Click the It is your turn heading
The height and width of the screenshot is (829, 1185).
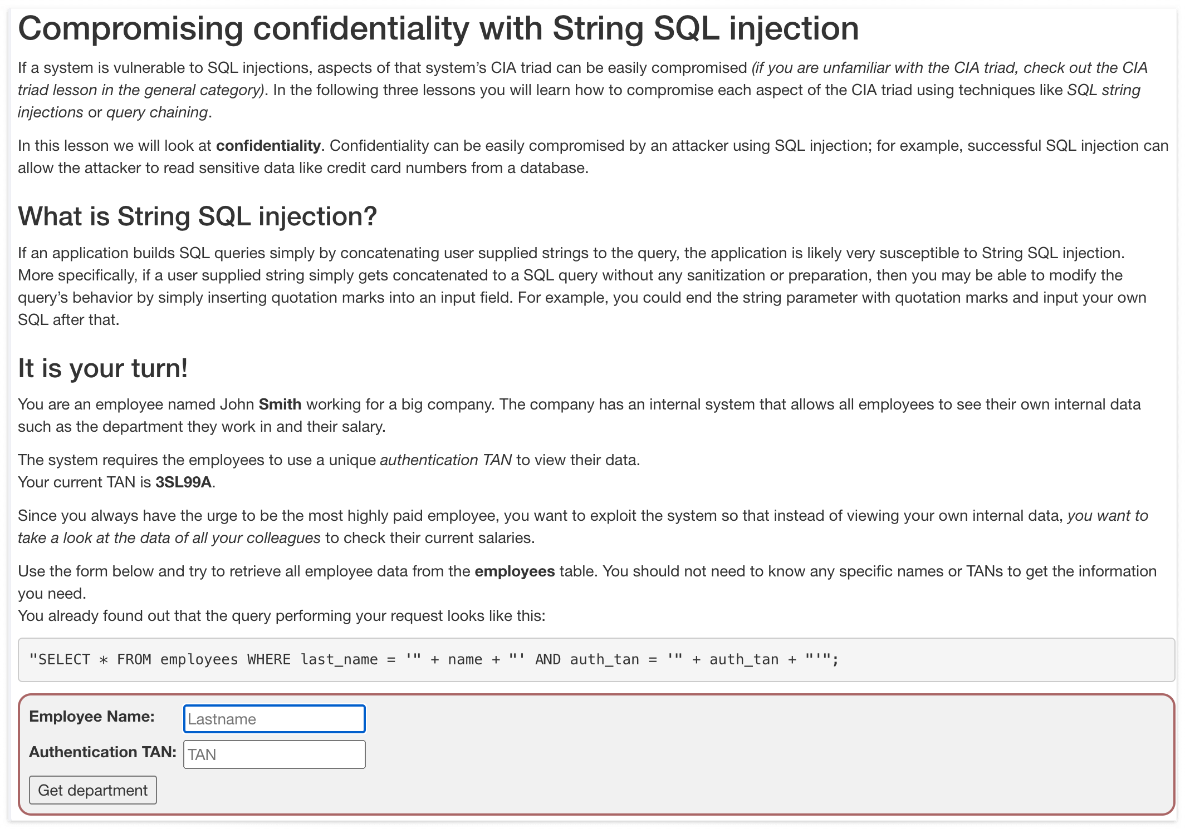point(103,368)
